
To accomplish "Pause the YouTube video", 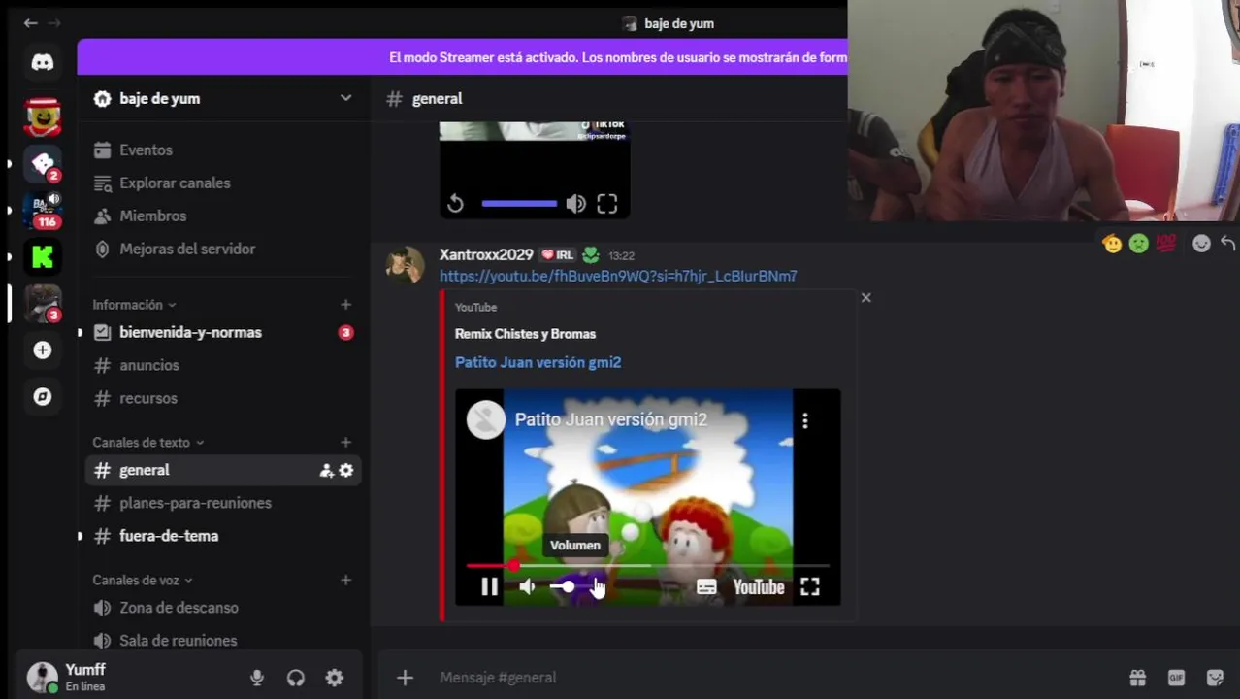I will [489, 586].
